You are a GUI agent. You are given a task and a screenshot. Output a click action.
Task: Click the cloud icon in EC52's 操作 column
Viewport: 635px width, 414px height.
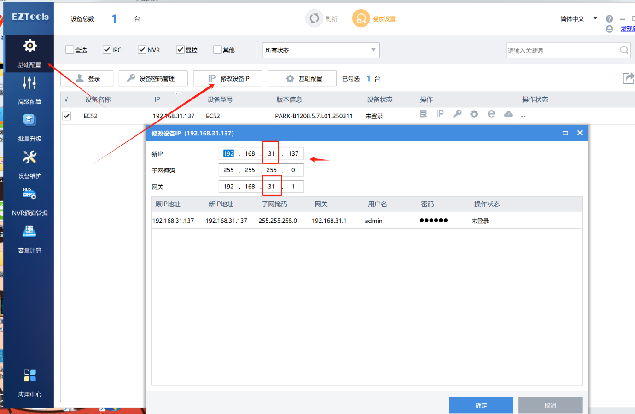coord(508,114)
